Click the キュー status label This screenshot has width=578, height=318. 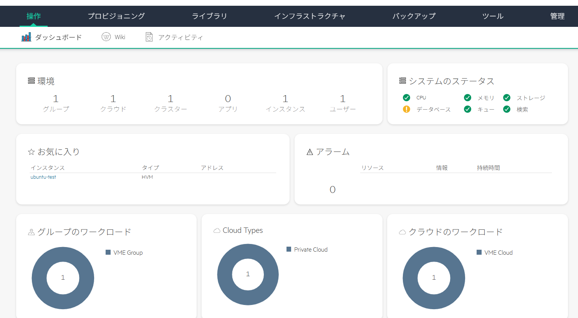486,110
